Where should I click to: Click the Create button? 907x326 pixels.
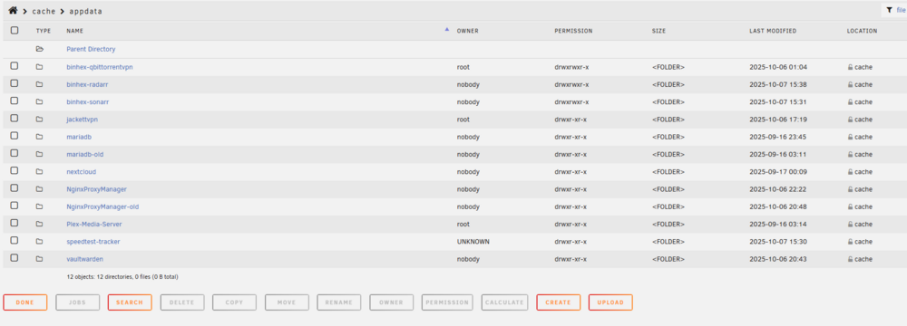pyautogui.click(x=558, y=302)
